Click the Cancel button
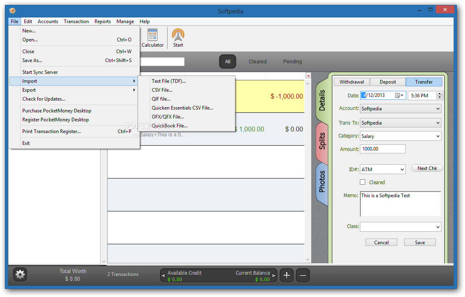Screen dimensions: 465x297 coord(381,243)
